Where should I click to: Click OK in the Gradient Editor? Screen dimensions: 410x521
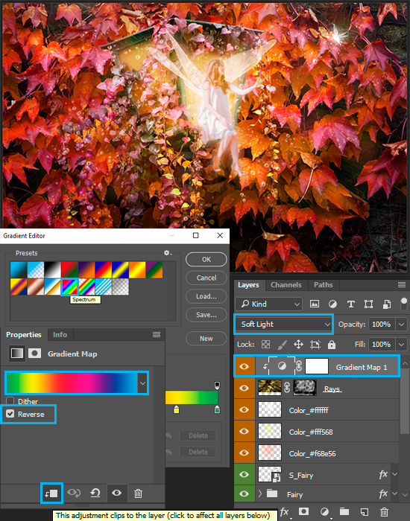[x=206, y=260]
